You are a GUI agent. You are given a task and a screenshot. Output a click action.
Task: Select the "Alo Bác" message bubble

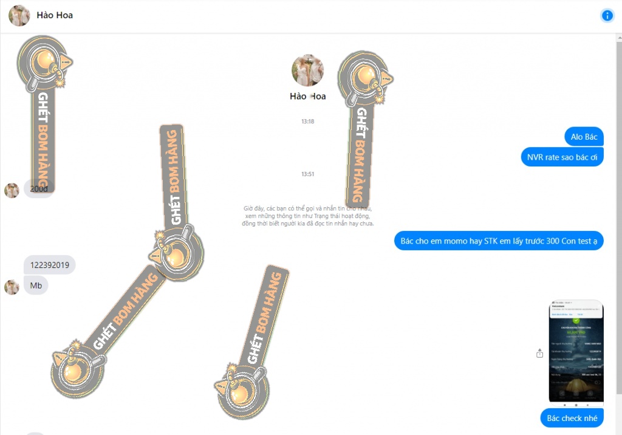584,137
